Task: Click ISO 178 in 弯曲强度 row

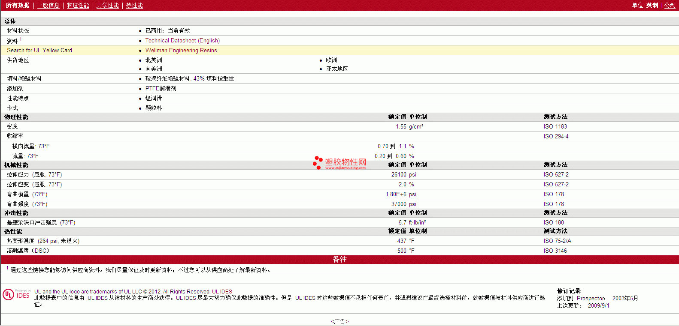Action: (x=554, y=204)
